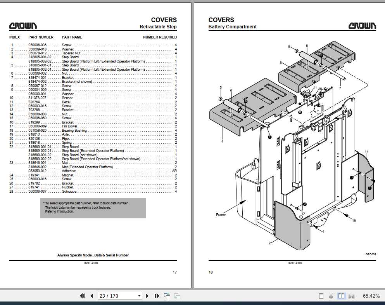Viewport: 385px width, 305px height.
Task: Click the Crown logo on left page
Action: point(23,26)
